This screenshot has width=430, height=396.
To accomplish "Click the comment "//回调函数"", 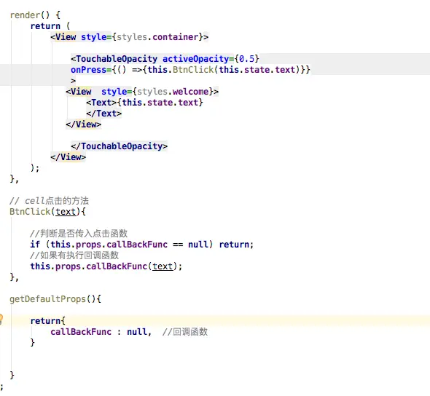I will point(185,332).
